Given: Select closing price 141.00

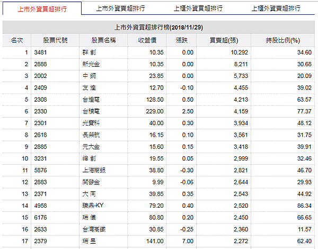Looking at the screenshot, I should [155, 241].
